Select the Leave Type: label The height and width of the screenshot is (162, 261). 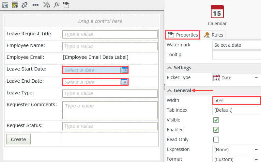pos(20,93)
